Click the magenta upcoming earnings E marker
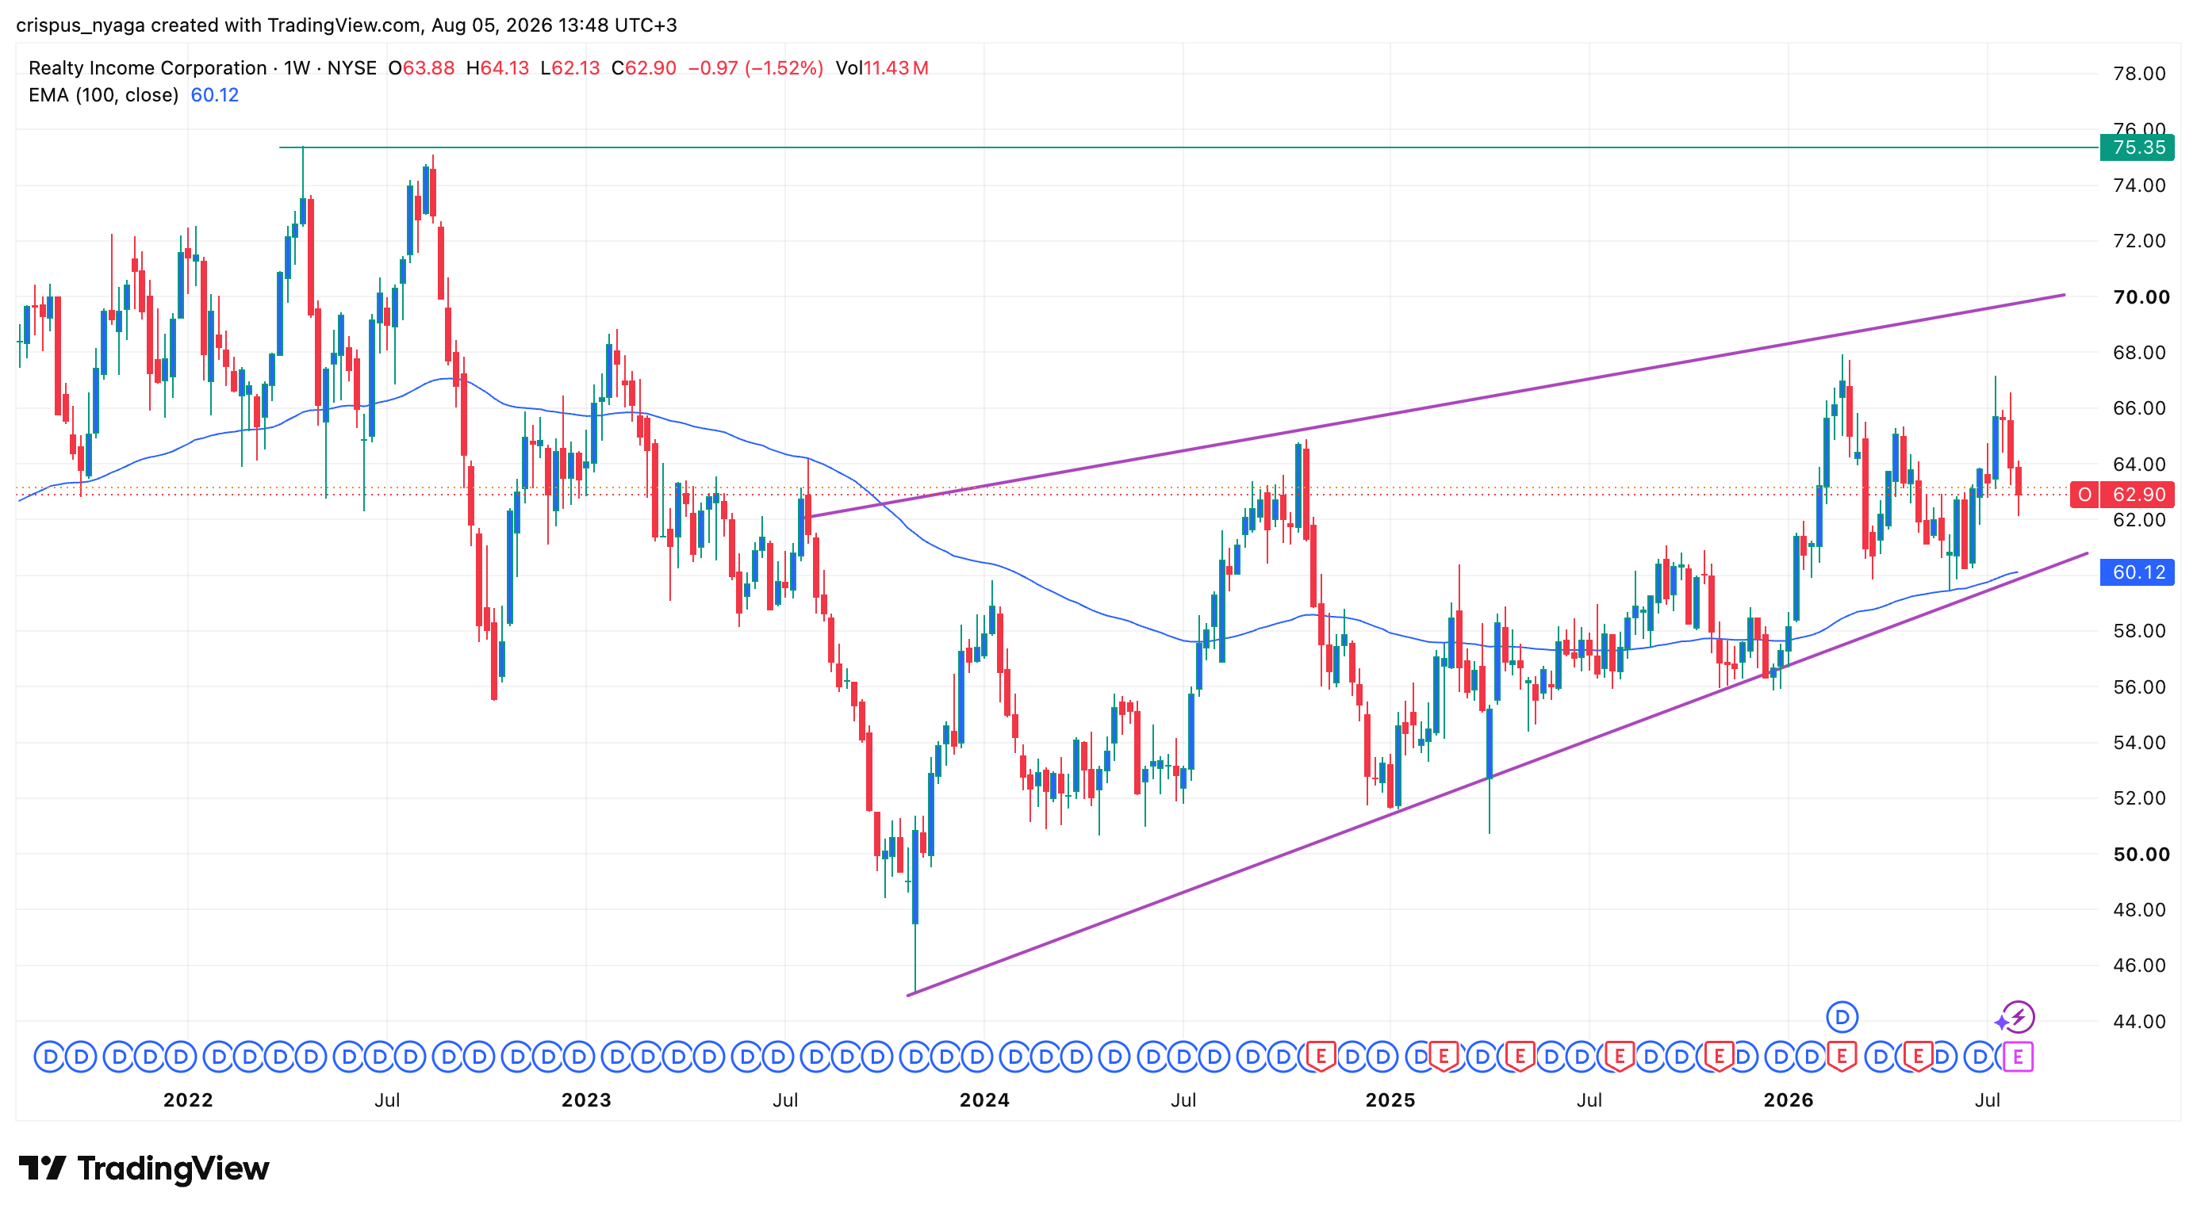This screenshot has height=1216, width=2197. (2017, 1057)
